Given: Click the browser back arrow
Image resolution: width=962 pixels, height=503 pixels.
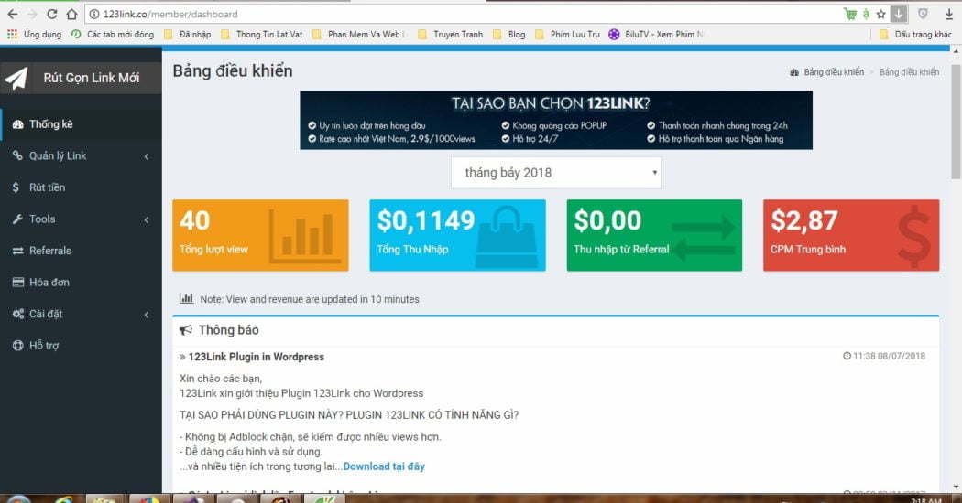Looking at the screenshot, I should click(x=13, y=14).
